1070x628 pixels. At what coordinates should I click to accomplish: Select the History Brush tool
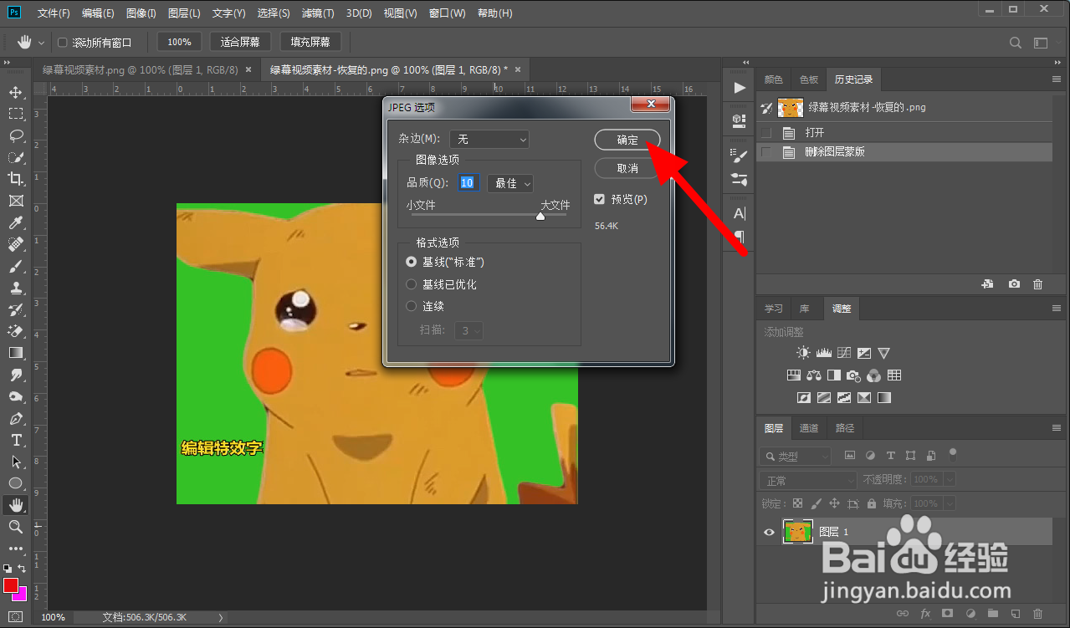click(16, 309)
